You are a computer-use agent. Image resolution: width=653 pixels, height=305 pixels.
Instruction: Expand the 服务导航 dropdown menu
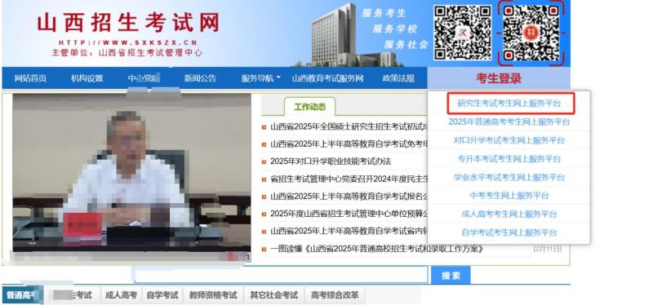260,78
